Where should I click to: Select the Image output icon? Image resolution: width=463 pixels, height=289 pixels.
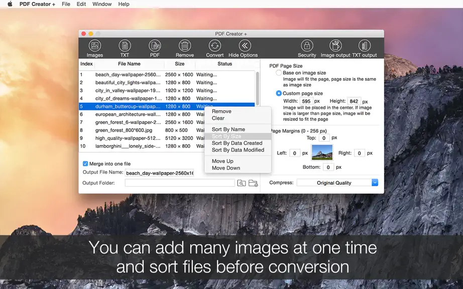335,46
